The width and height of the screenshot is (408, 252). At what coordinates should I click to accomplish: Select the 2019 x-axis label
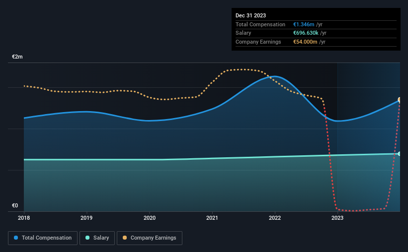click(86, 218)
